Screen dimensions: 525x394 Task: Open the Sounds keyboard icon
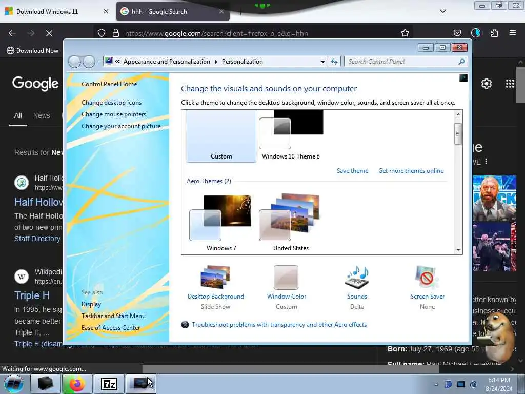357,277
